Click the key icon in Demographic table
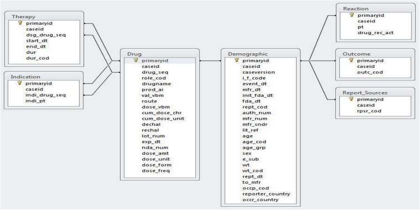This screenshot has width=420, height=216. click(238, 60)
